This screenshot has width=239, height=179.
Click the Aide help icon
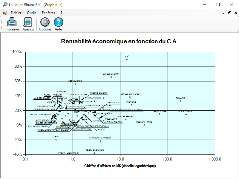click(x=58, y=23)
